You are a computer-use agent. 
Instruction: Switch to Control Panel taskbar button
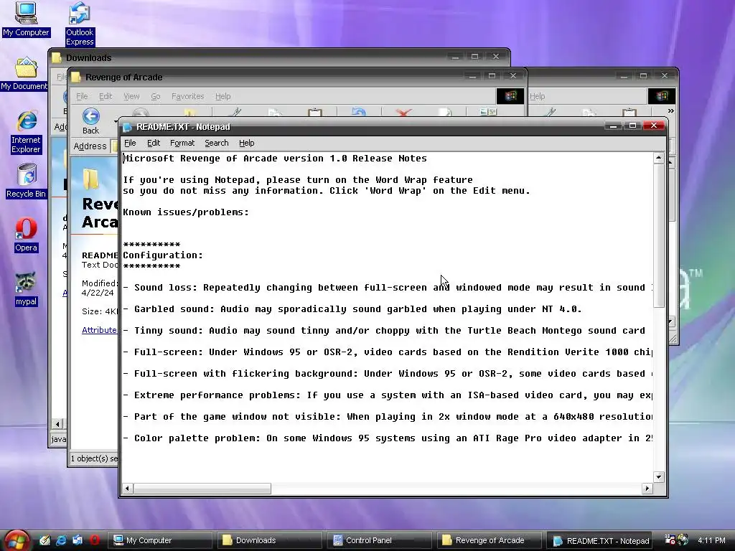coord(379,540)
